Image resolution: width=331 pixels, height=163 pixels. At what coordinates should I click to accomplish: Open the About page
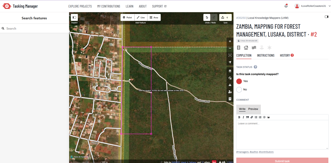[143, 6]
